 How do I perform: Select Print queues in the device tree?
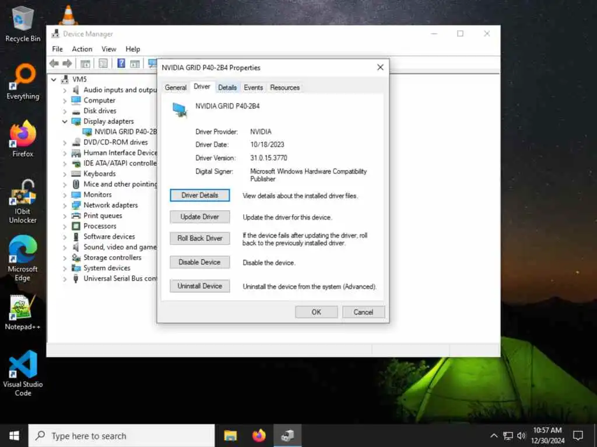[103, 215]
